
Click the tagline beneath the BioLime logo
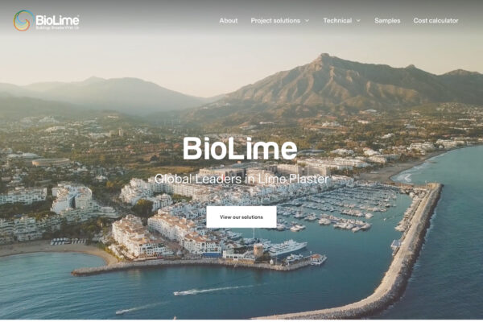pyautogui.click(x=58, y=27)
